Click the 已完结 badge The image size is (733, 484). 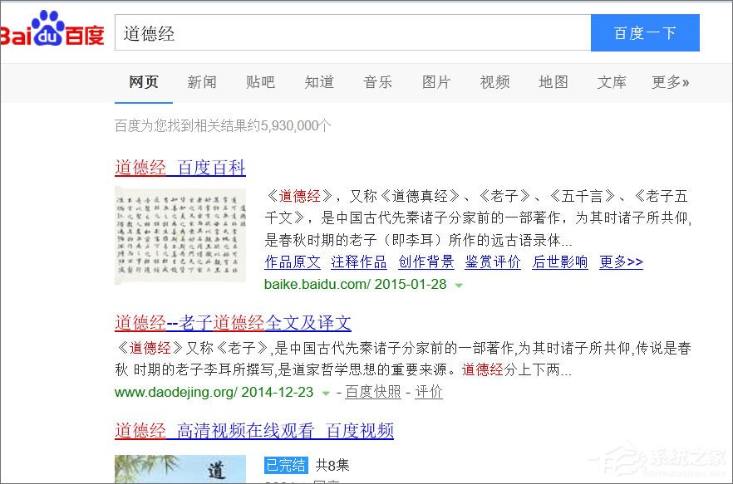tap(286, 465)
